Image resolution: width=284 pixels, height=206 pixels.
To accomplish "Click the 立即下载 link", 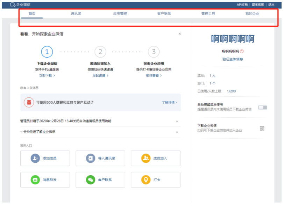I will click(x=47, y=76).
